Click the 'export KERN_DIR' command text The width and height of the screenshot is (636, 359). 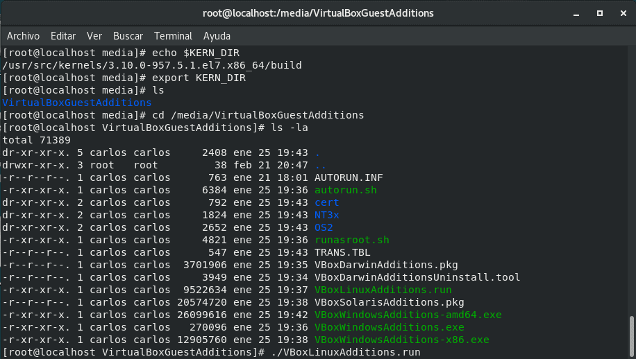[199, 78]
